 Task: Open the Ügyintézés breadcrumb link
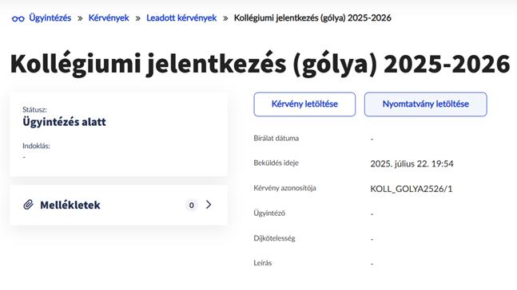point(50,18)
